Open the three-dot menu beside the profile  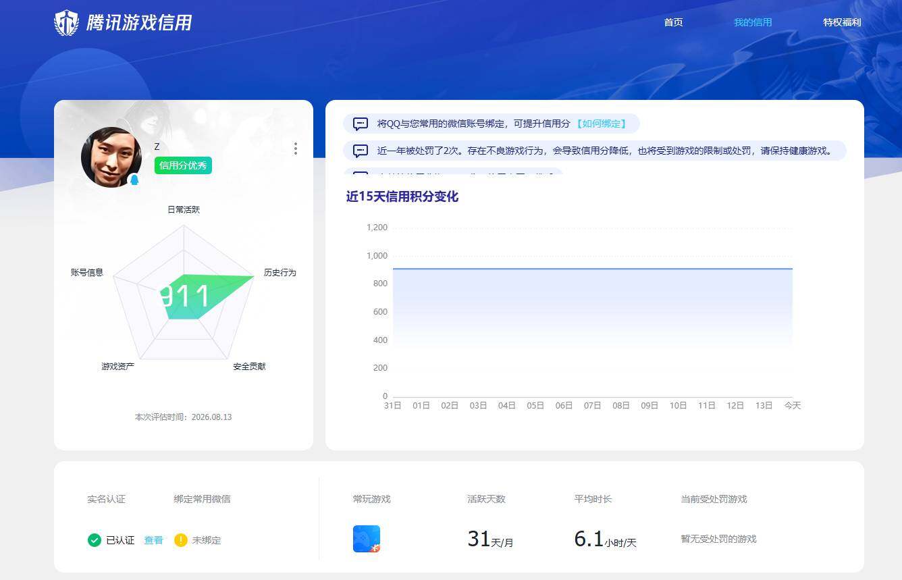coord(295,149)
